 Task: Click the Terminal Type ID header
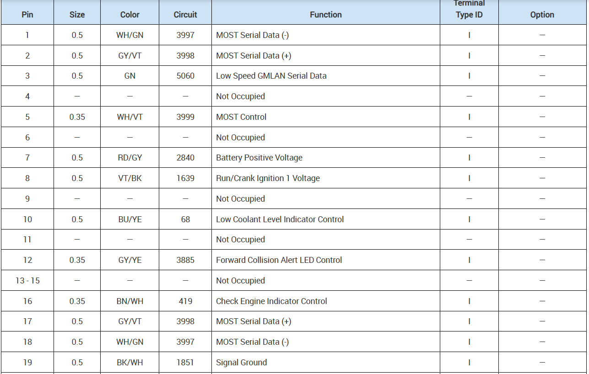click(469, 10)
